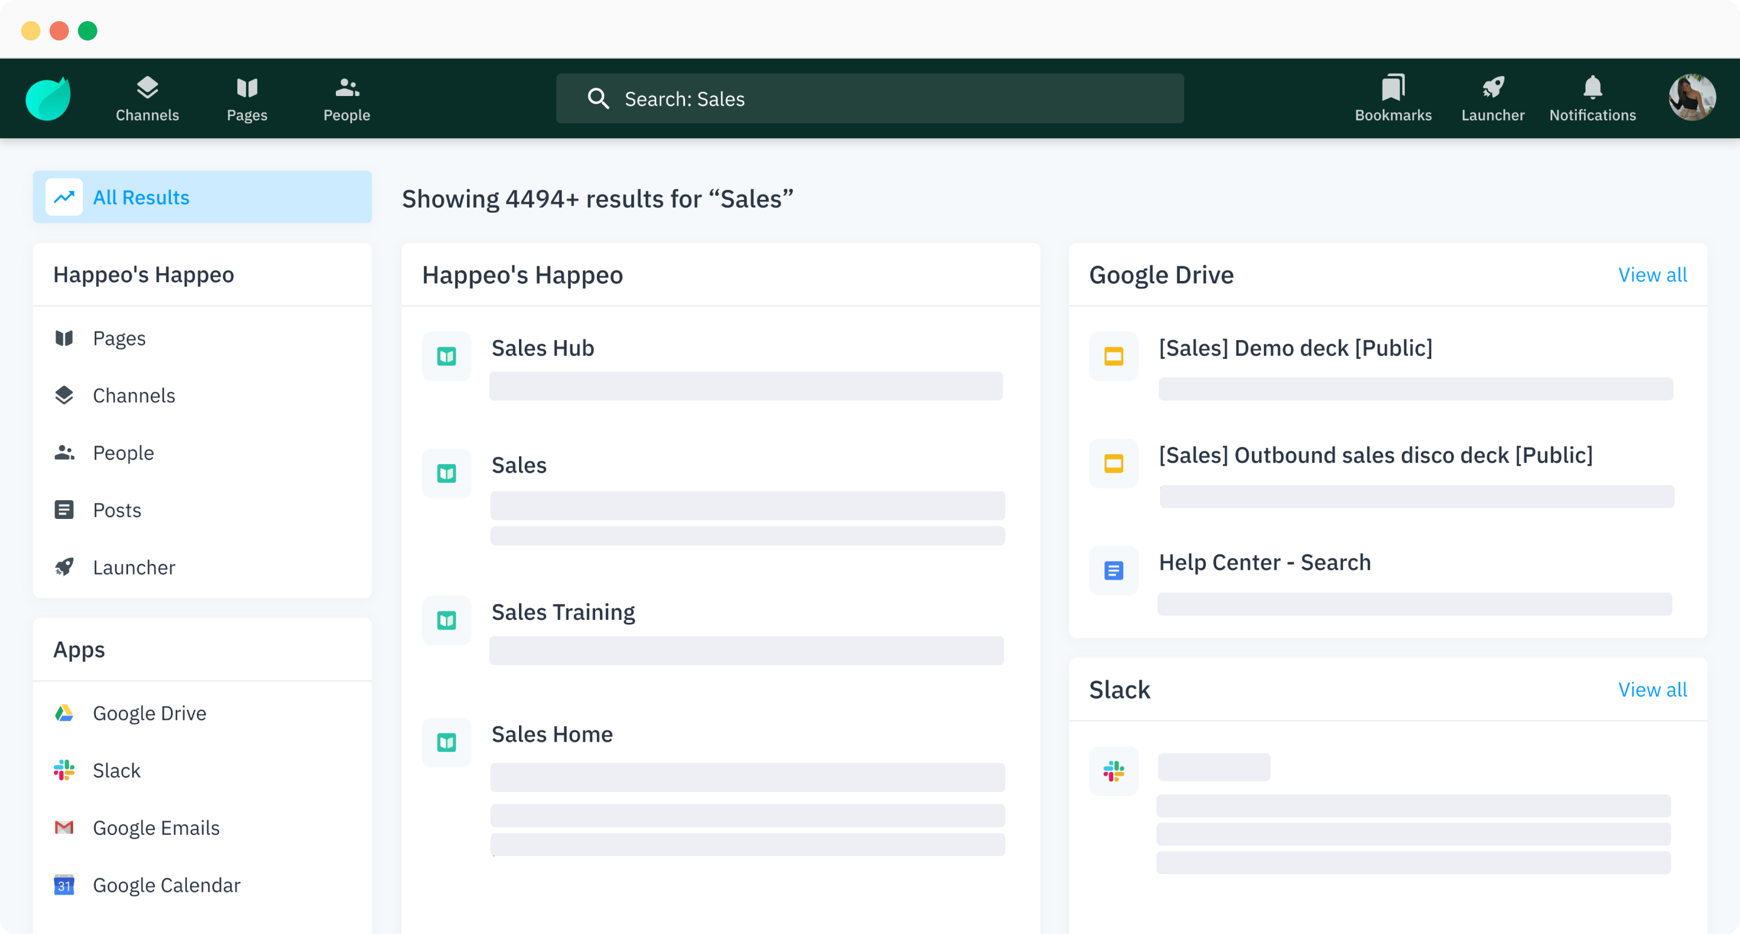Focus the 'Search: Sales' input field
1740x934 pixels.
[x=869, y=98]
